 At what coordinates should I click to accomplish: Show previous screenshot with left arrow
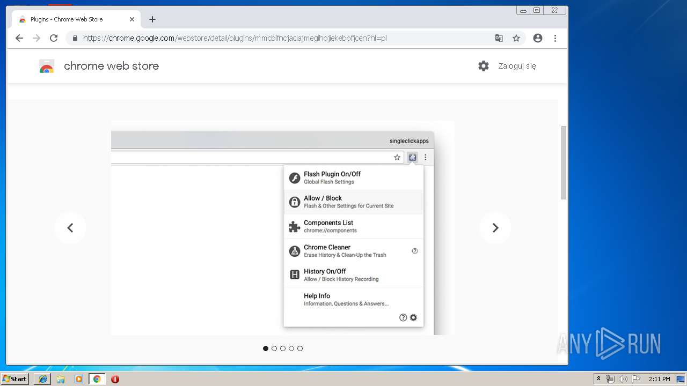[70, 228]
